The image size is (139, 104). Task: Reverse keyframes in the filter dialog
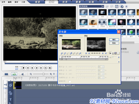pos(71,53)
